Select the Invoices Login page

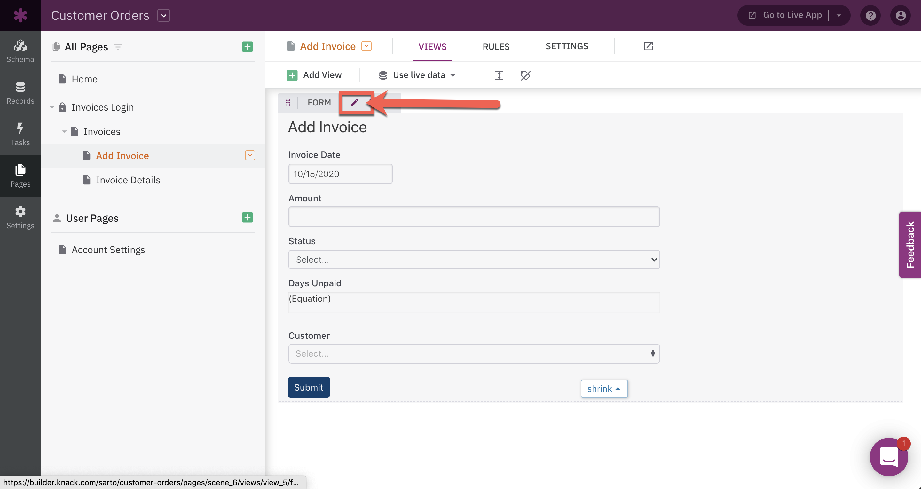(103, 107)
